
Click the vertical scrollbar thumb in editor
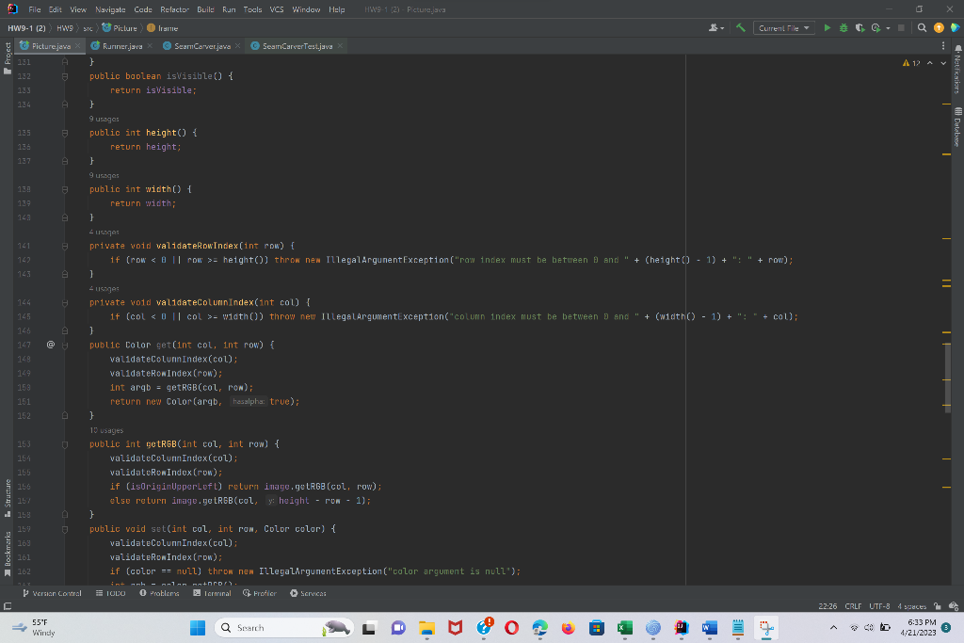[947, 378]
